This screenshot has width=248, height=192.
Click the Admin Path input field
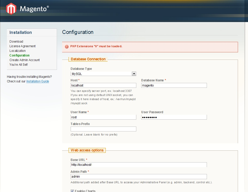pos(139,177)
